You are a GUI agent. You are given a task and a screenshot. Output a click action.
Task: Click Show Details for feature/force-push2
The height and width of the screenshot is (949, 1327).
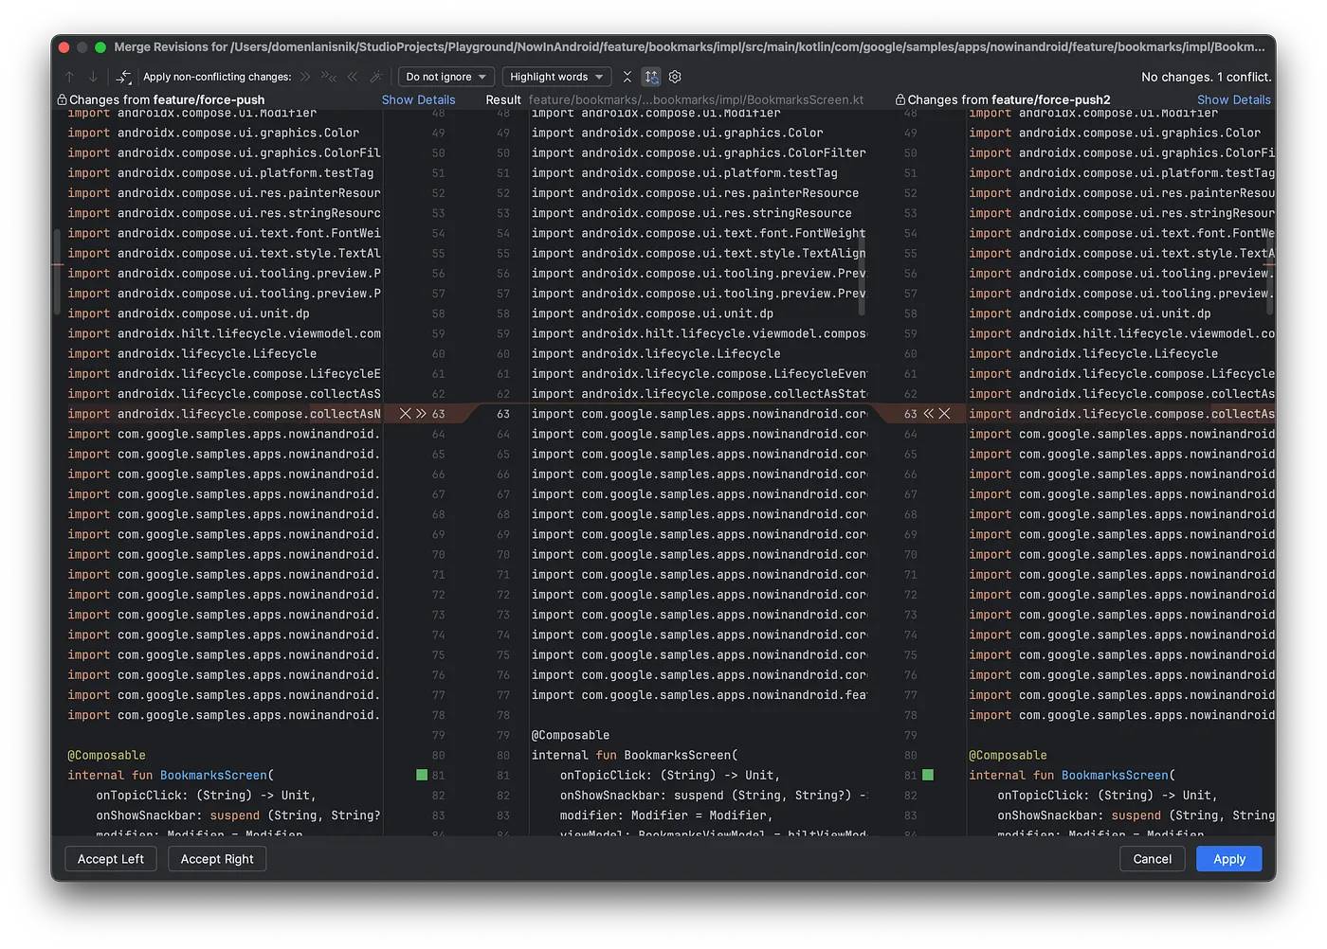(x=1233, y=99)
